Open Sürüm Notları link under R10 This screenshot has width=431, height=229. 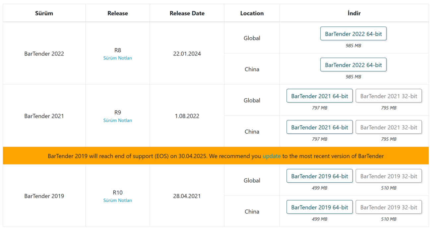pos(118,200)
